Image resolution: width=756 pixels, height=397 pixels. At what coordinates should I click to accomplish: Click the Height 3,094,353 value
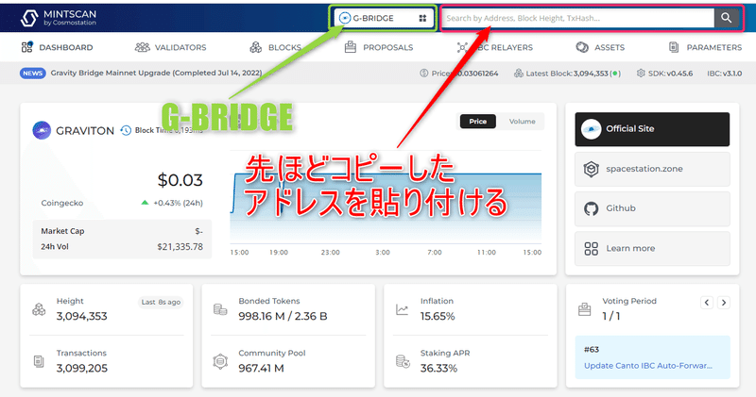pyautogui.click(x=82, y=316)
